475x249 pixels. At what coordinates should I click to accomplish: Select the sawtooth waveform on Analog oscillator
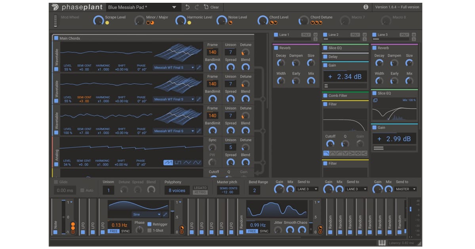pos(169,163)
